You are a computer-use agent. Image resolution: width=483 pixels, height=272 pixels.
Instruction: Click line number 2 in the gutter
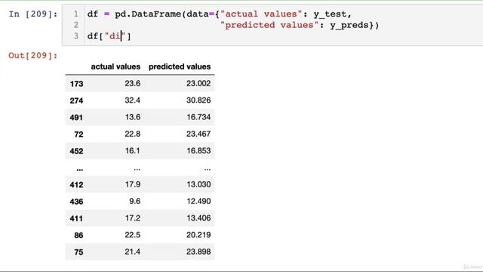pyautogui.click(x=75, y=25)
